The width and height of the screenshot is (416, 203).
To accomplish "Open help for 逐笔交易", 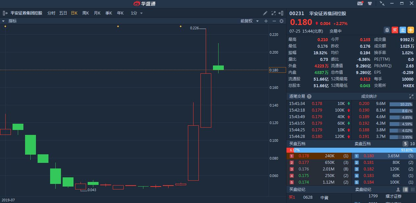I will pyautogui.click(x=309, y=96).
